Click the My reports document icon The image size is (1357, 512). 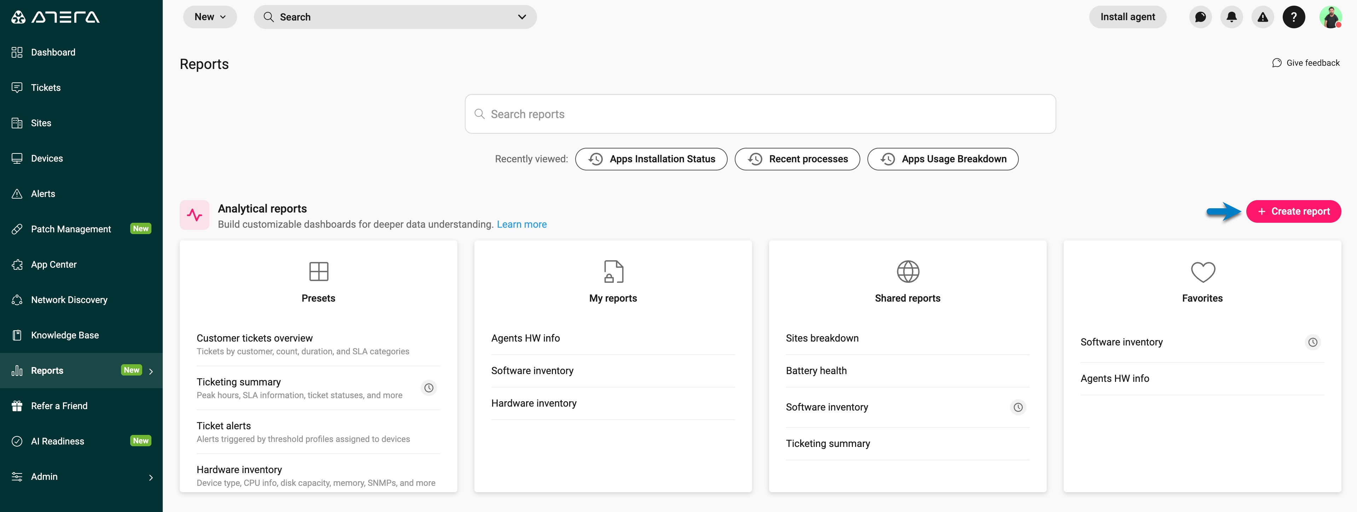613,271
